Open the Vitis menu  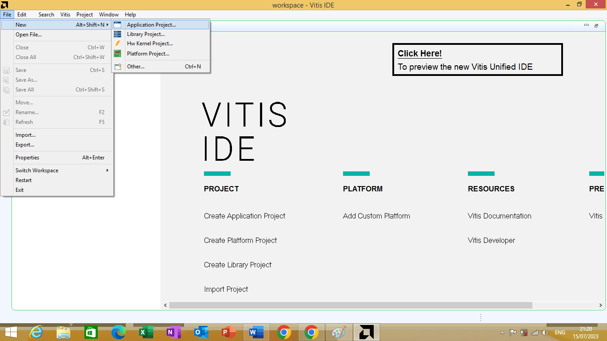point(65,15)
